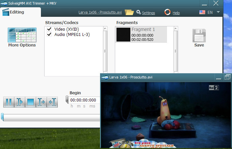Click the set-end marker button
The width and height of the screenshot is (232, 149).
click(x=52, y=102)
